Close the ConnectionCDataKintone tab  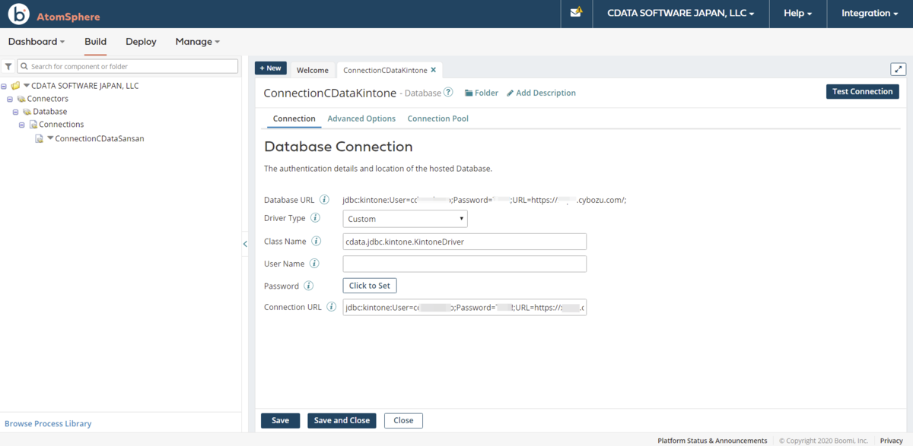click(x=434, y=70)
